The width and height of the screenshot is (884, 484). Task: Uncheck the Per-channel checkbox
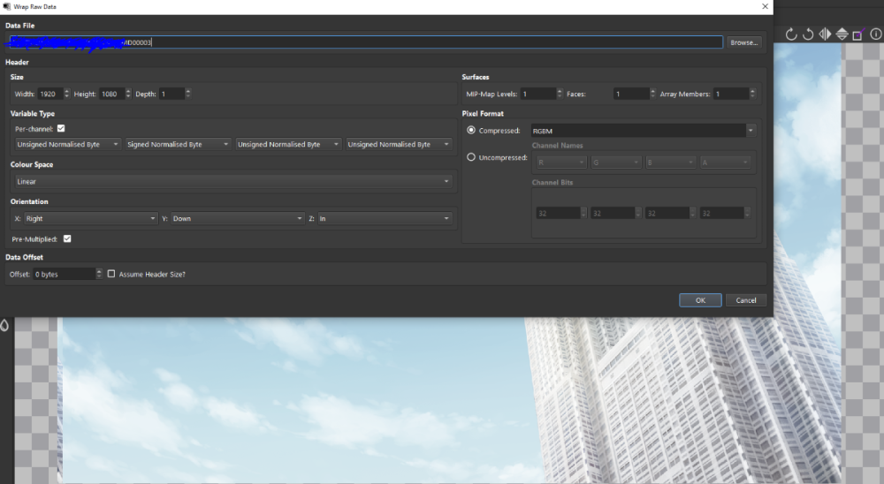[61, 129]
